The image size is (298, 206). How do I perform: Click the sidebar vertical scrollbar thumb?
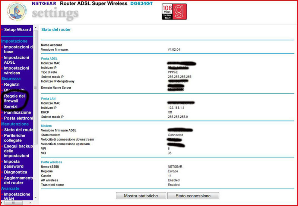tap(36, 88)
